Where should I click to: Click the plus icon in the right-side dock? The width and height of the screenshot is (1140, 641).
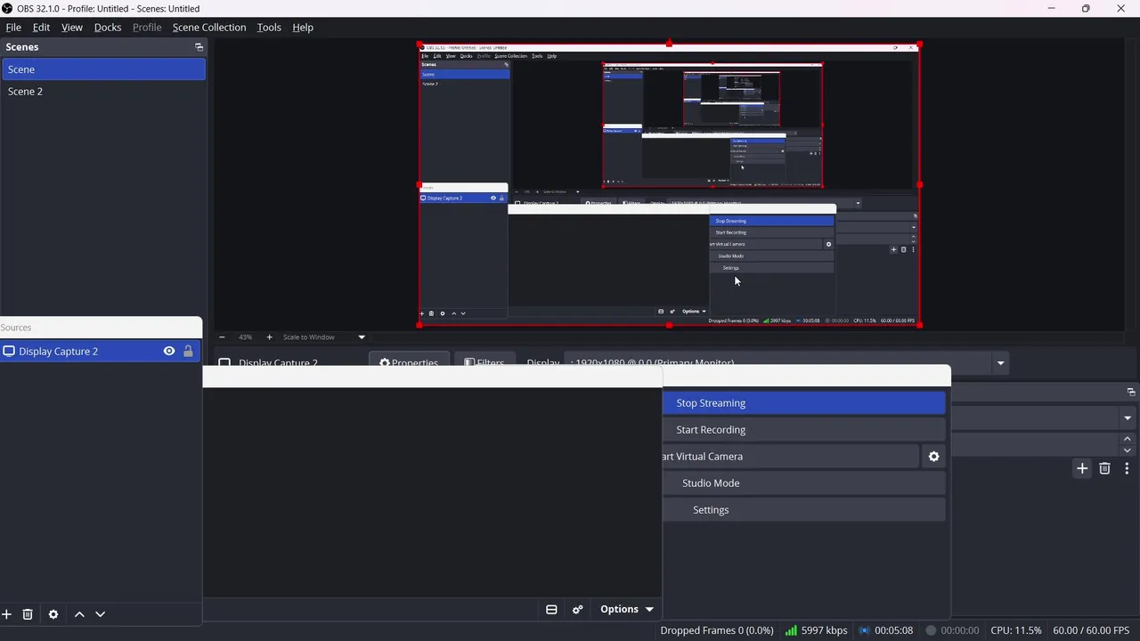[1082, 468]
